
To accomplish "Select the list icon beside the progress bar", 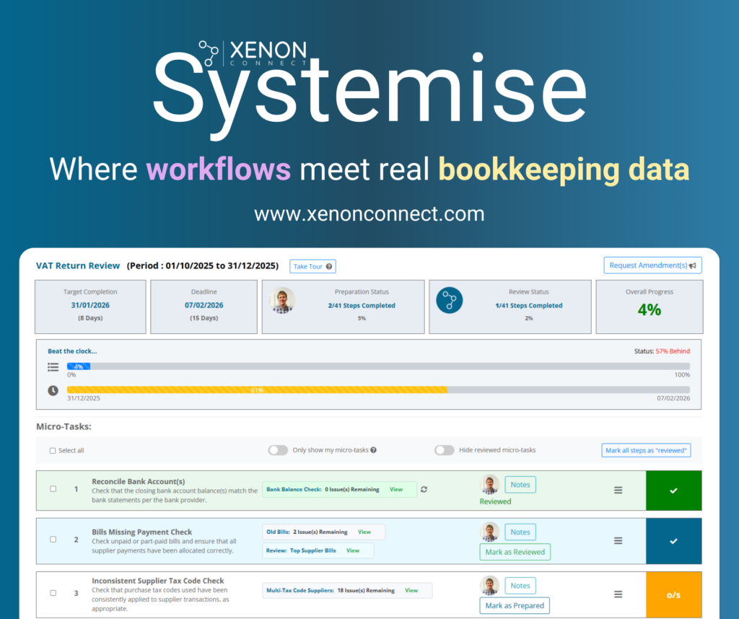I will pyautogui.click(x=53, y=366).
